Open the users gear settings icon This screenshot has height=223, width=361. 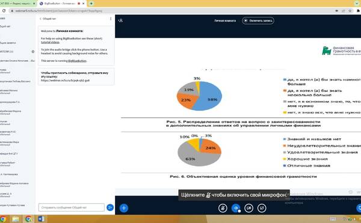[x=33, y=52]
